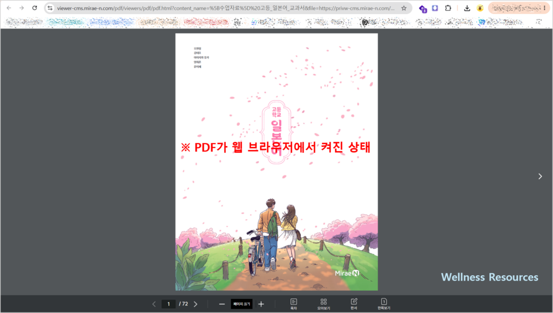This screenshot has width=553, height=313.
Task: Click the blurred profile chip in browser toolbar
Action: 516,8
